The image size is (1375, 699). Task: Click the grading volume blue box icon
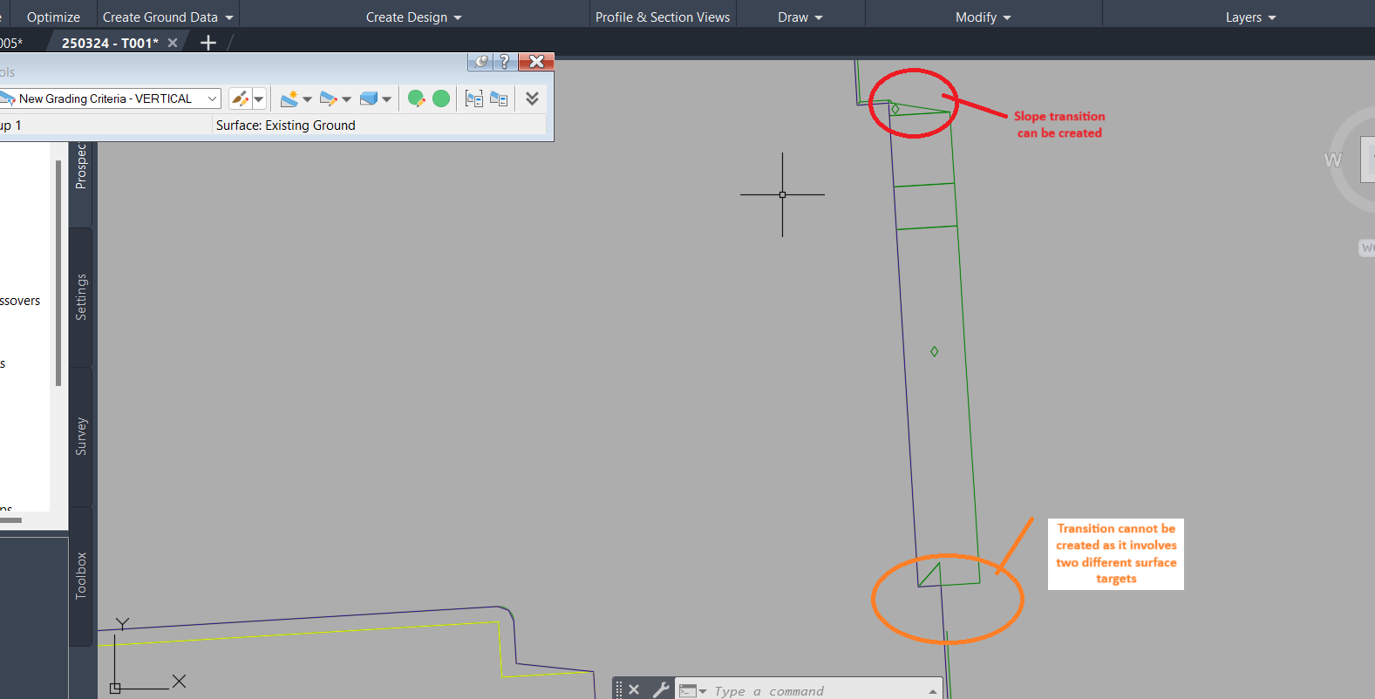click(x=369, y=98)
